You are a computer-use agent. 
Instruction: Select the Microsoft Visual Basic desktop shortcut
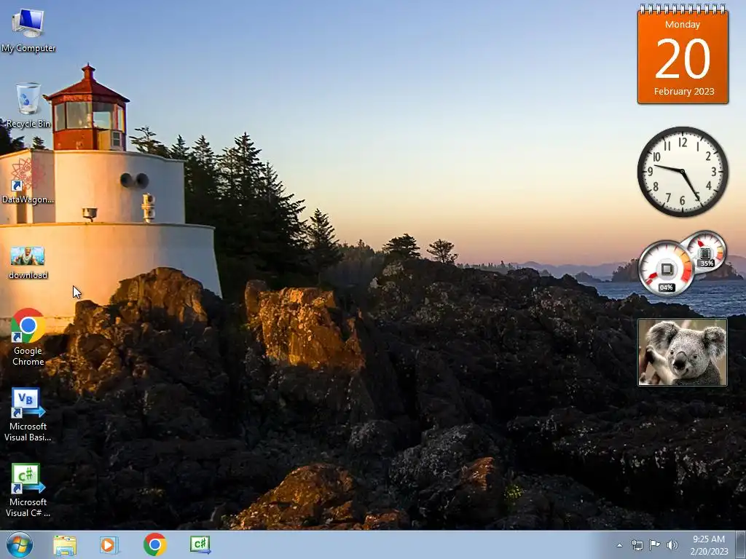point(28,414)
